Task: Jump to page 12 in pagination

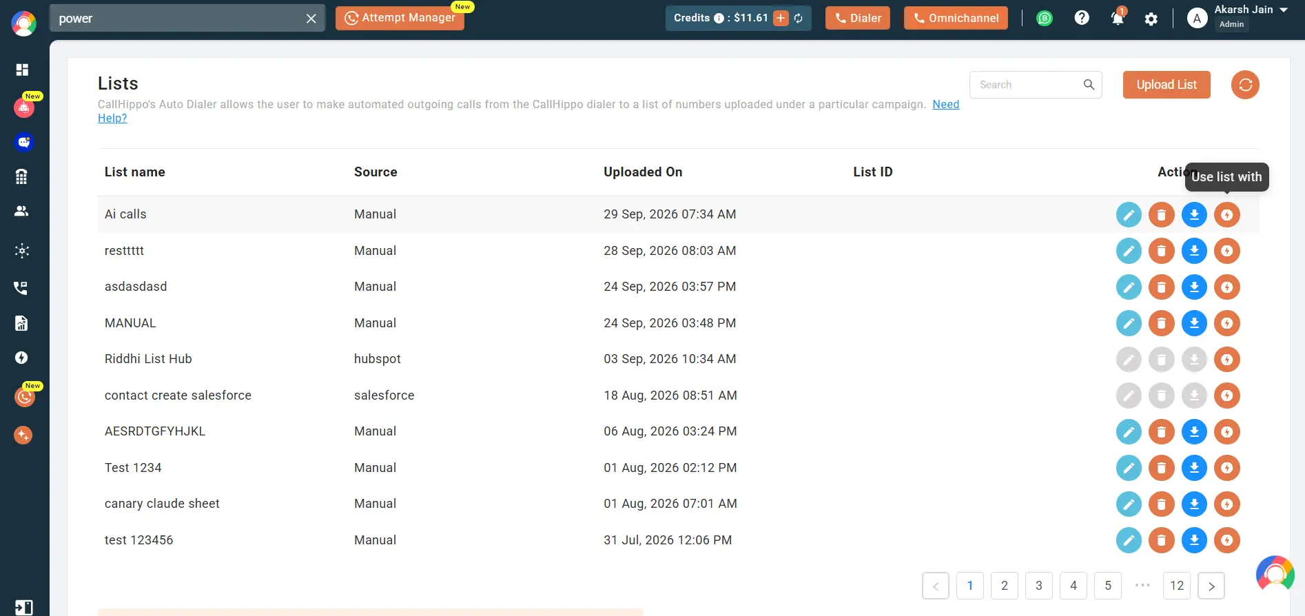Action: coord(1177,586)
